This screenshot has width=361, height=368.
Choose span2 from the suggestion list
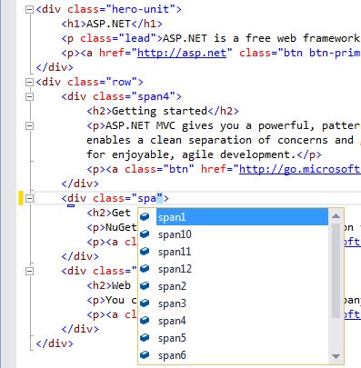point(172,286)
